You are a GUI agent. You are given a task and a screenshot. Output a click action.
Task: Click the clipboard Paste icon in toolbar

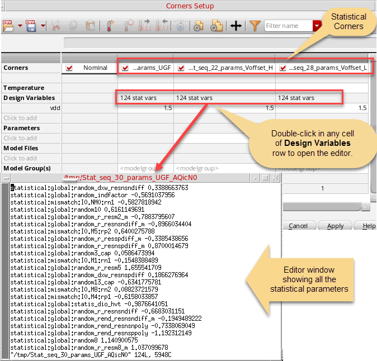[x=91, y=26]
